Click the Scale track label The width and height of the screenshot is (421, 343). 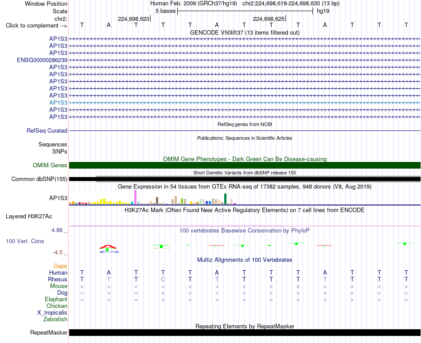tap(60, 11)
